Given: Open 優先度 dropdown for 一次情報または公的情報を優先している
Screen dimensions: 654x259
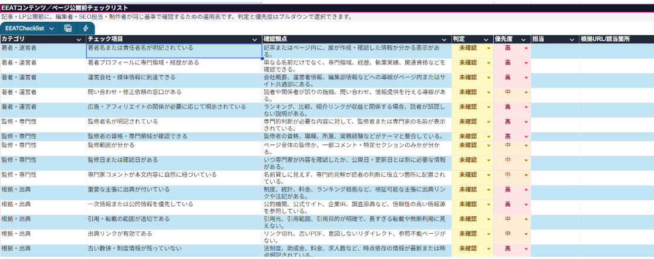Looking at the screenshot, I should coord(526,204).
